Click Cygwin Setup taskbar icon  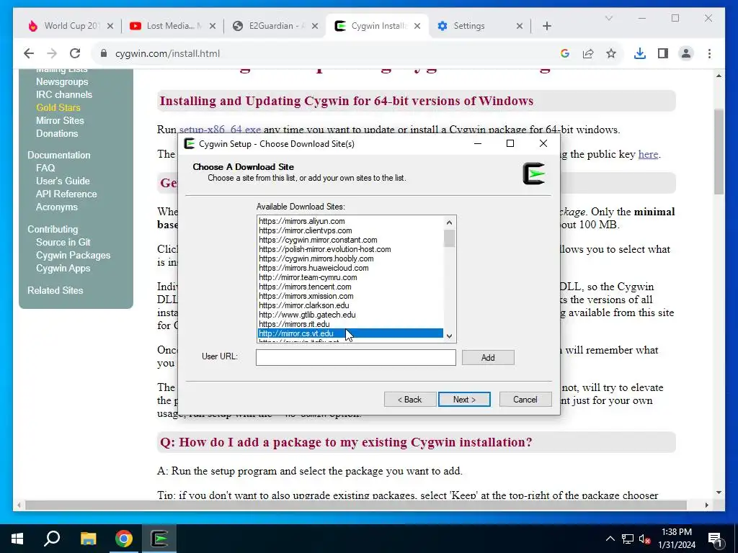pyautogui.click(x=159, y=539)
